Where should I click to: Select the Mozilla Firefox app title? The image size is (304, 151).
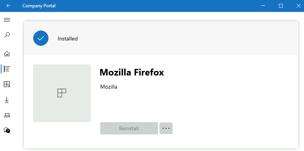(132, 72)
